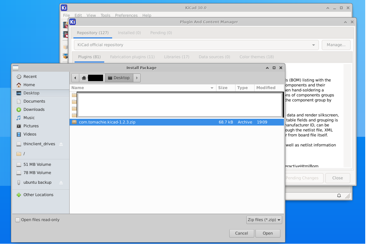
Task: Select Desktop in sidebar places
Action: click(31, 93)
